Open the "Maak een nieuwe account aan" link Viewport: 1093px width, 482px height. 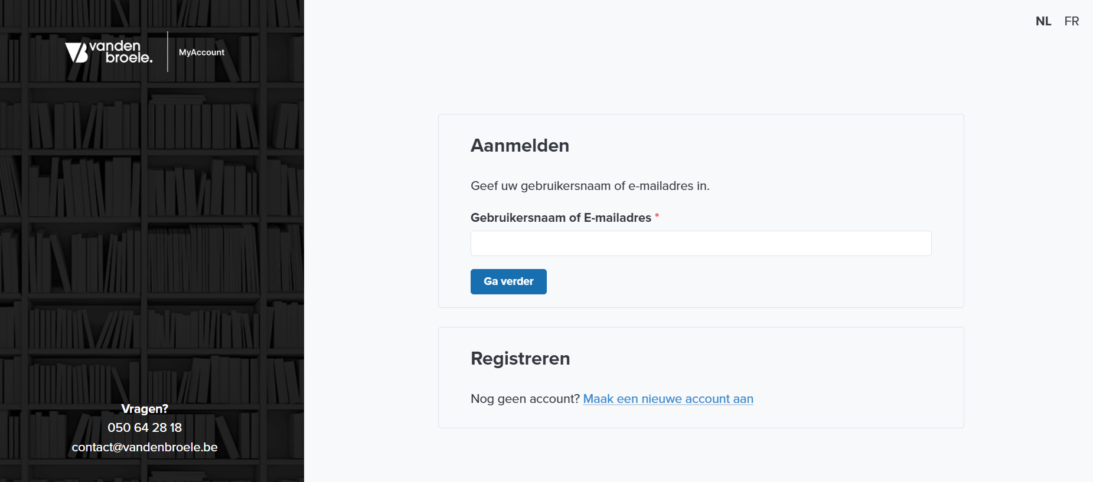tap(668, 399)
